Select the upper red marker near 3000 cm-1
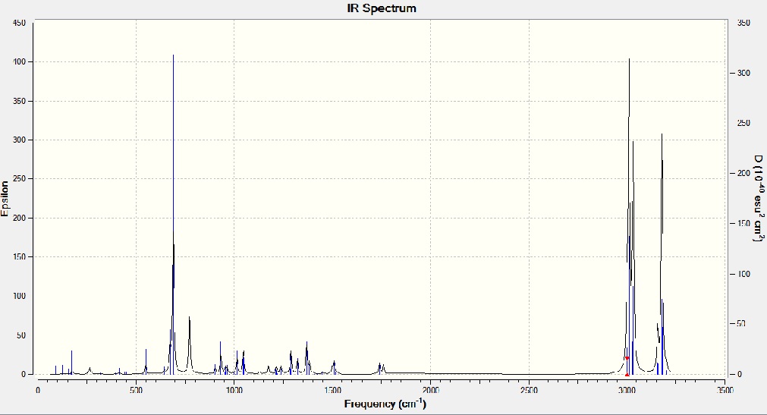 point(627,358)
